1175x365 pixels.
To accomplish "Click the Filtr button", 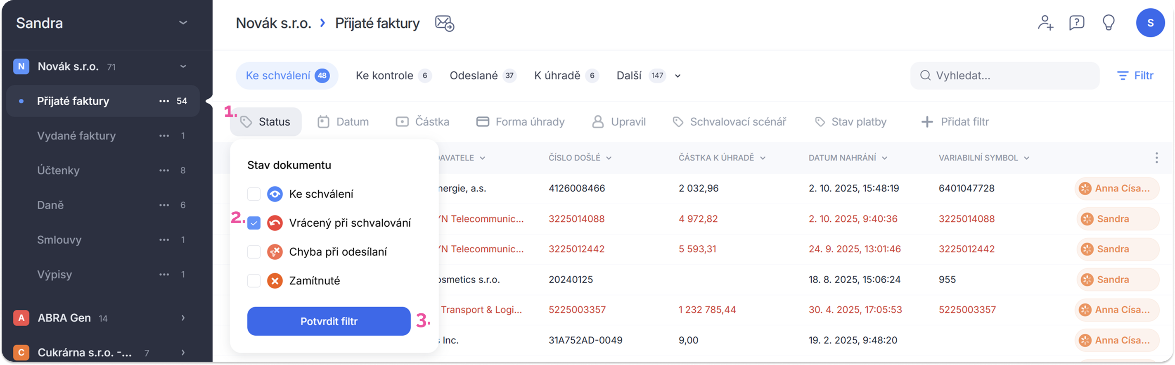I will point(1135,76).
